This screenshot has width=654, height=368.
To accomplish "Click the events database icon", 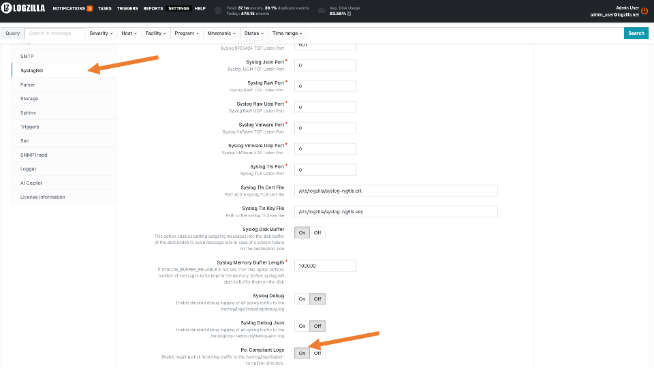I will tap(218, 10).
